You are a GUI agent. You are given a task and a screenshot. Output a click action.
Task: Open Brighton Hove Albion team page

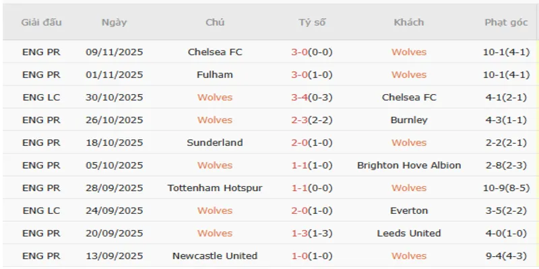click(409, 165)
